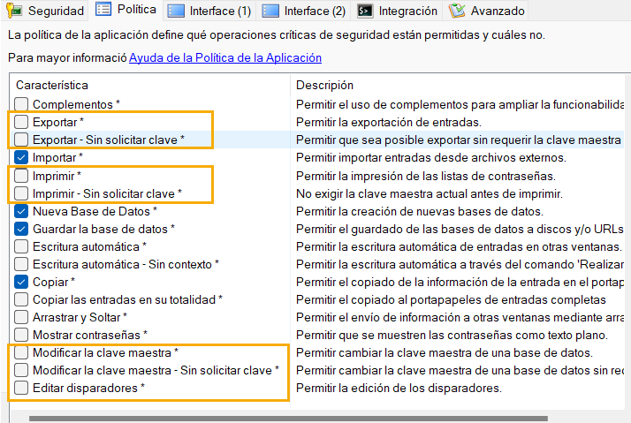Tick Modificar la clave maestra - Sin solicitar clave checkbox

21,370
